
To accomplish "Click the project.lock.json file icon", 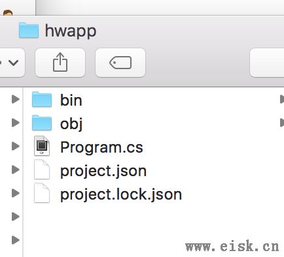I will tap(42, 193).
